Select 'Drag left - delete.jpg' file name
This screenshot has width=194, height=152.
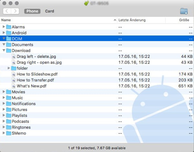[36, 56]
